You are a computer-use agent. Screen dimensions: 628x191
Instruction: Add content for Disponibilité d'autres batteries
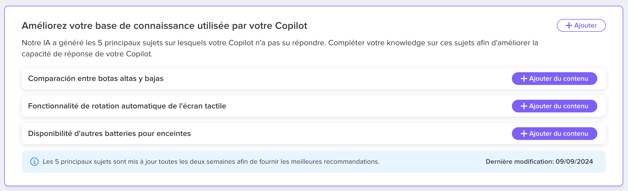(554, 134)
